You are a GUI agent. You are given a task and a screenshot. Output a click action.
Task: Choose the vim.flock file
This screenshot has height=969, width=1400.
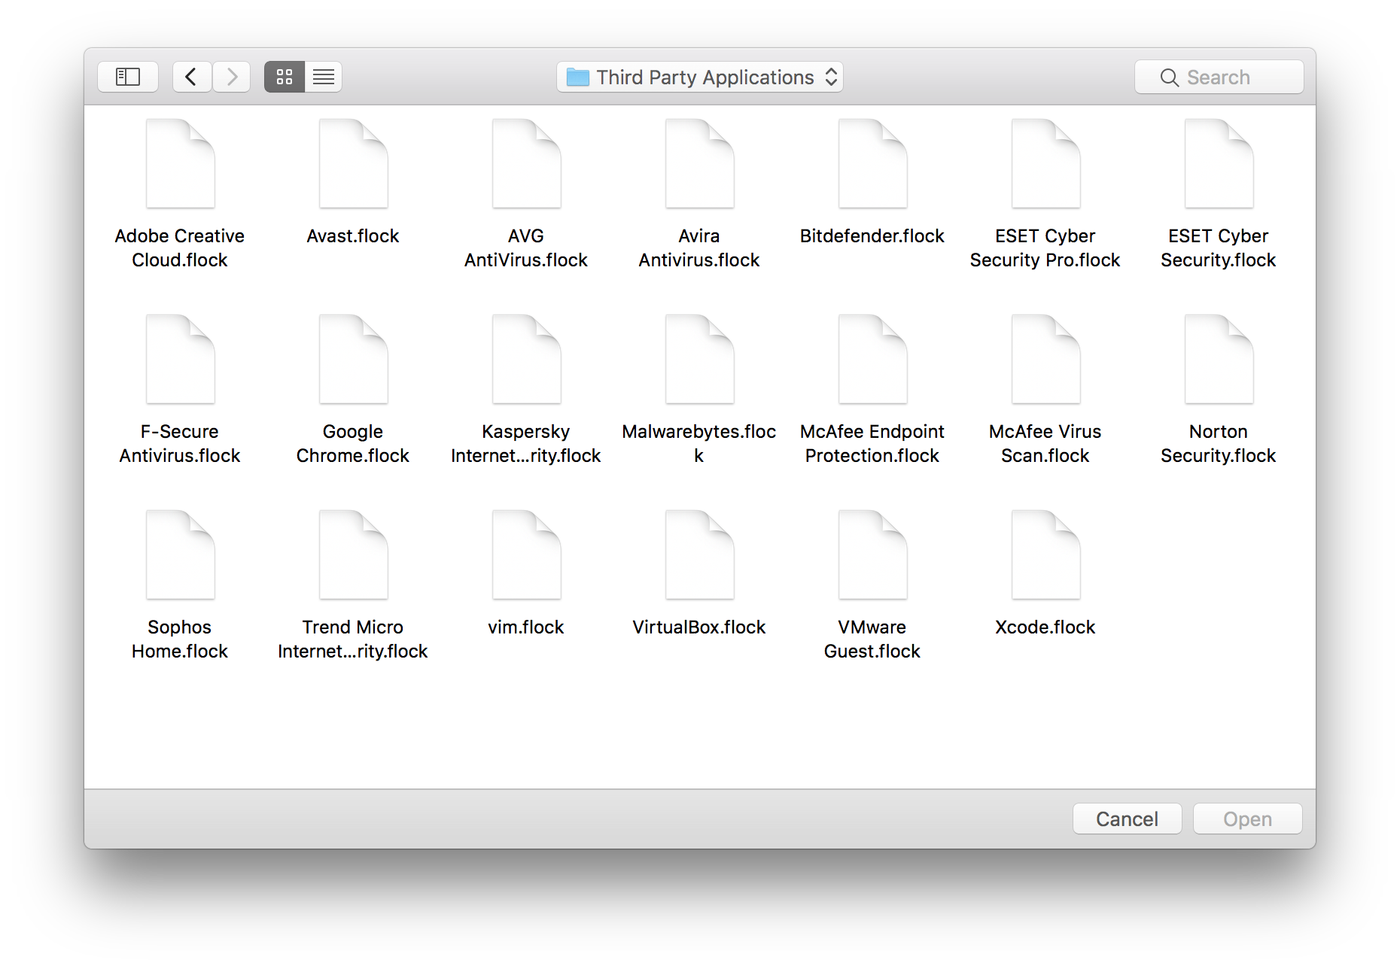[527, 556]
